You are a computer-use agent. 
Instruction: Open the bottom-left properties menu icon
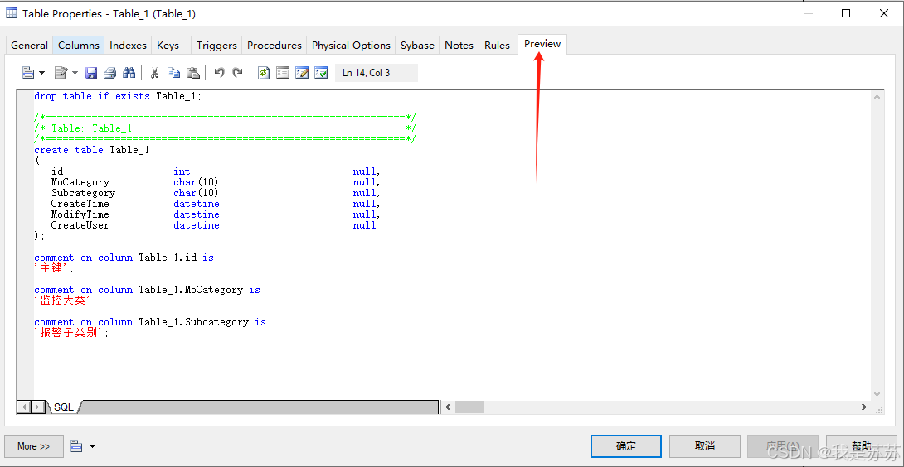(77, 446)
